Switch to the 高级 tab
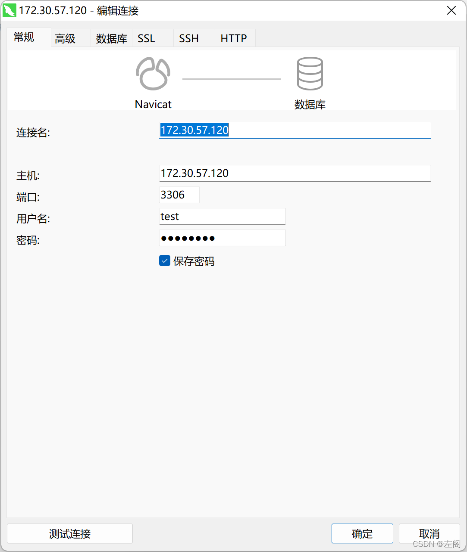This screenshot has width=467, height=552. coord(65,38)
